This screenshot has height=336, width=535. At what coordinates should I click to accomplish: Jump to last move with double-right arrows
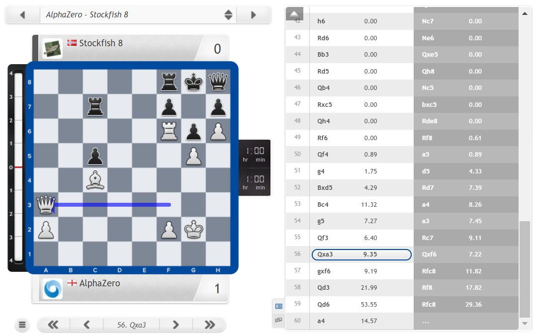click(209, 325)
